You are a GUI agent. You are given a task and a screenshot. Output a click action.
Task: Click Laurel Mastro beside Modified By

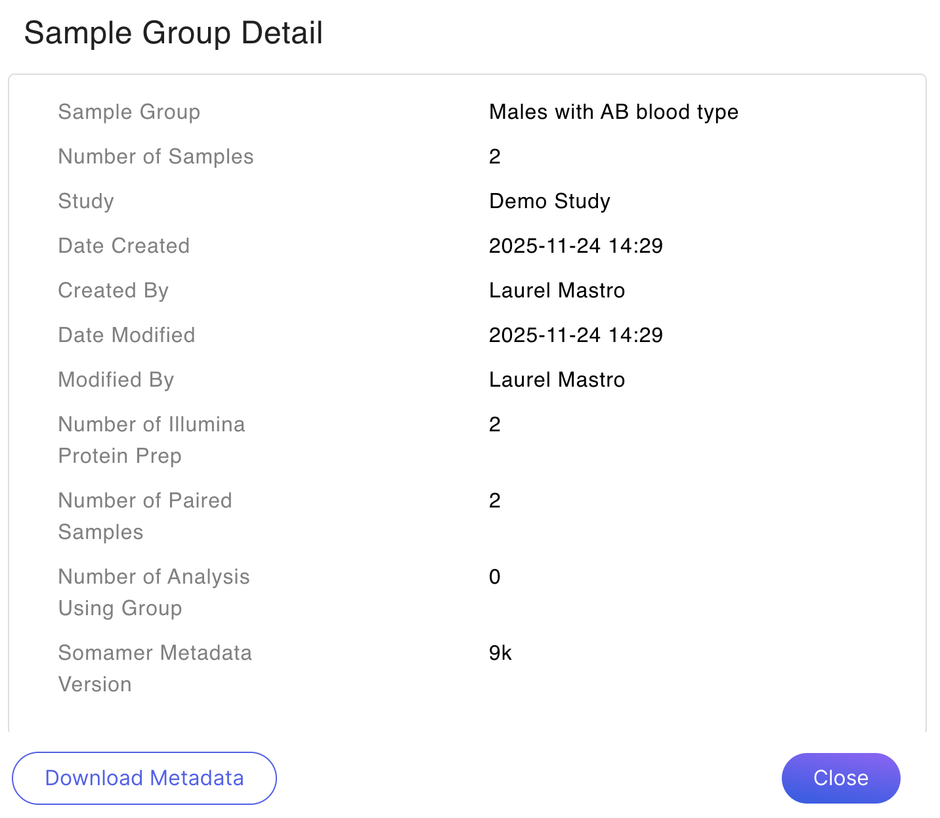coord(557,379)
